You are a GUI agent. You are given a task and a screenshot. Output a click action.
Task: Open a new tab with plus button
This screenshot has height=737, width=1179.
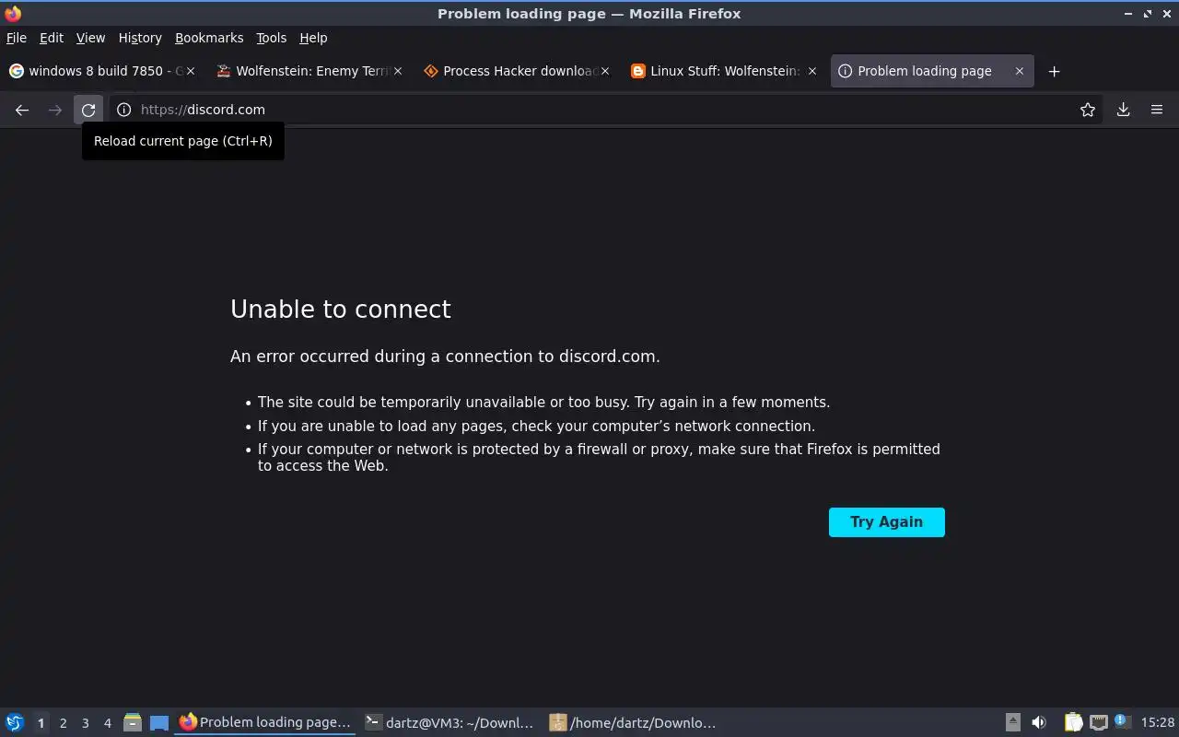coord(1055,71)
